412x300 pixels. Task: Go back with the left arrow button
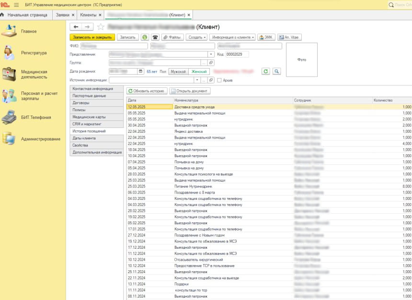coord(76,26)
